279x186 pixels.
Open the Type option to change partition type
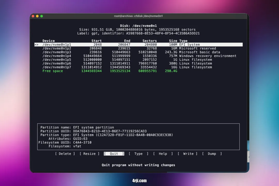tap(138, 153)
